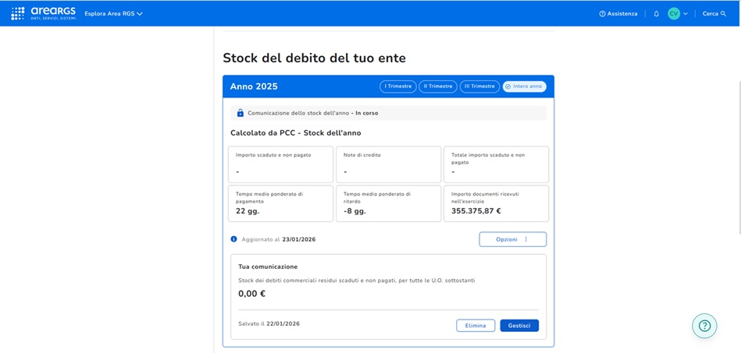741x353 pixels.
Task: Click the blue lock icon beside Comunicazione
Action: point(240,113)
